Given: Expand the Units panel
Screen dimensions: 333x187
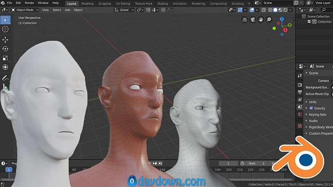Looking at the screenshot, I should pyautogui.click(x=313, y=101).
